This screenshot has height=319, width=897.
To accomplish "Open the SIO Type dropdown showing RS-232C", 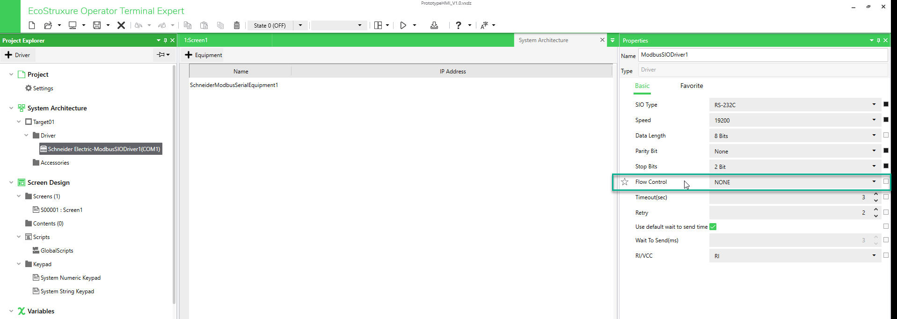I will pos(795,105).
